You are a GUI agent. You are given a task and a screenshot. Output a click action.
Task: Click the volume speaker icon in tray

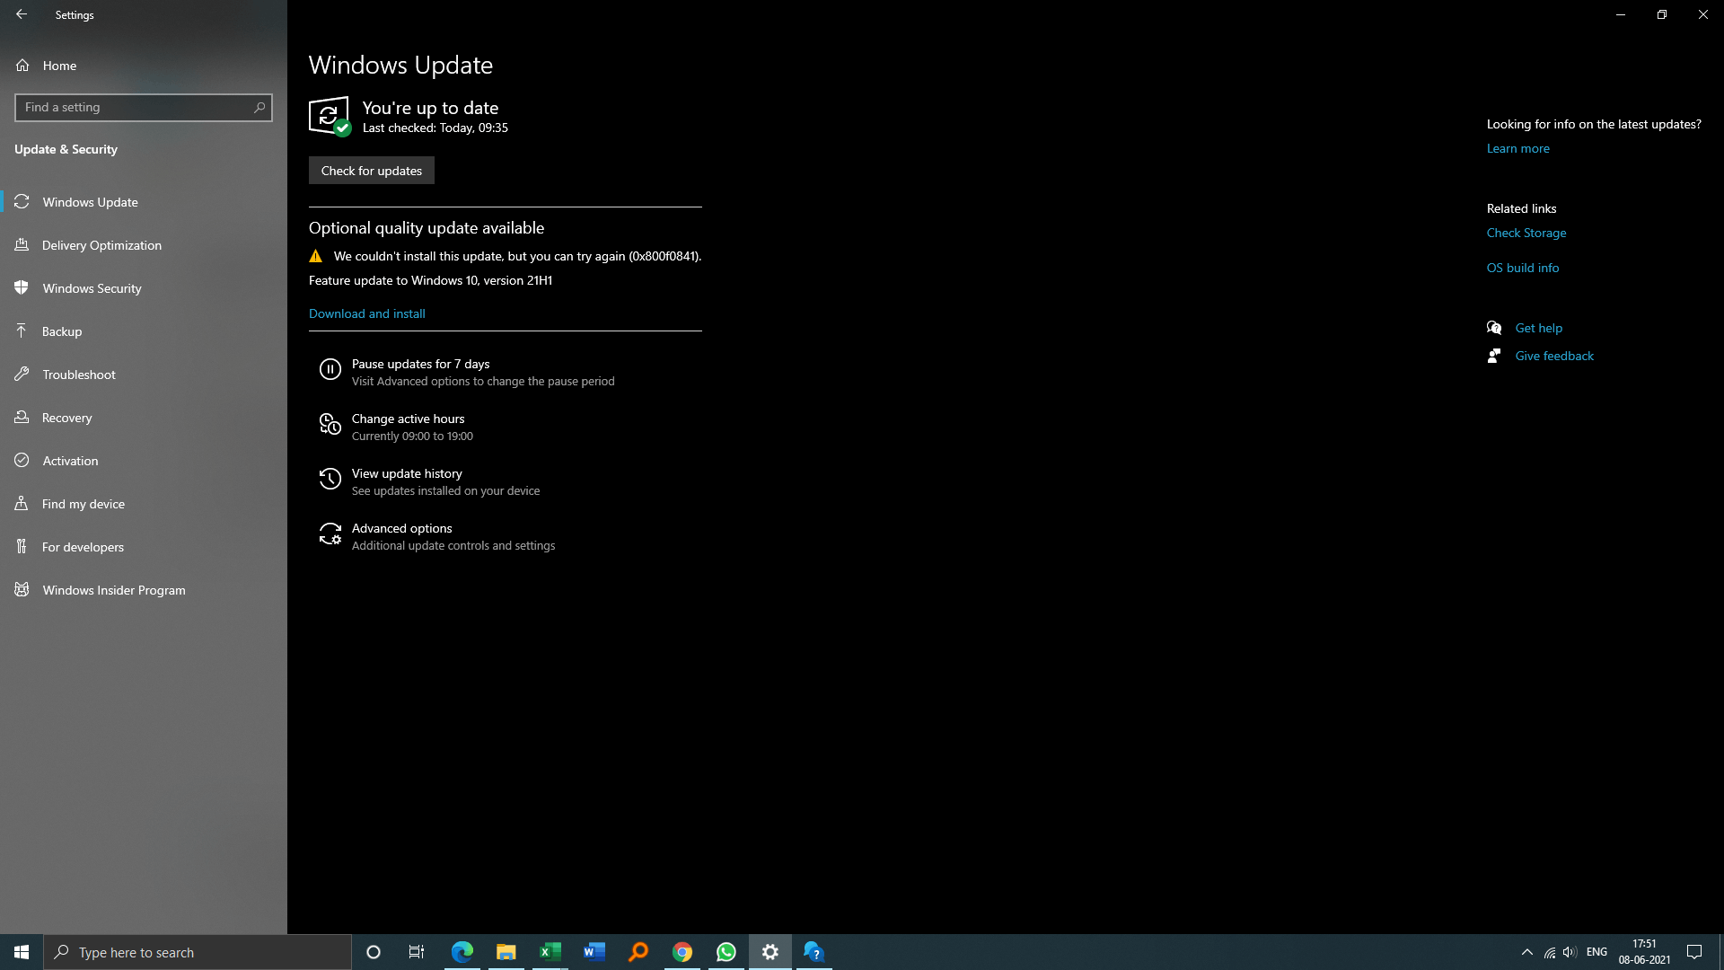(x=1570, y=952)
